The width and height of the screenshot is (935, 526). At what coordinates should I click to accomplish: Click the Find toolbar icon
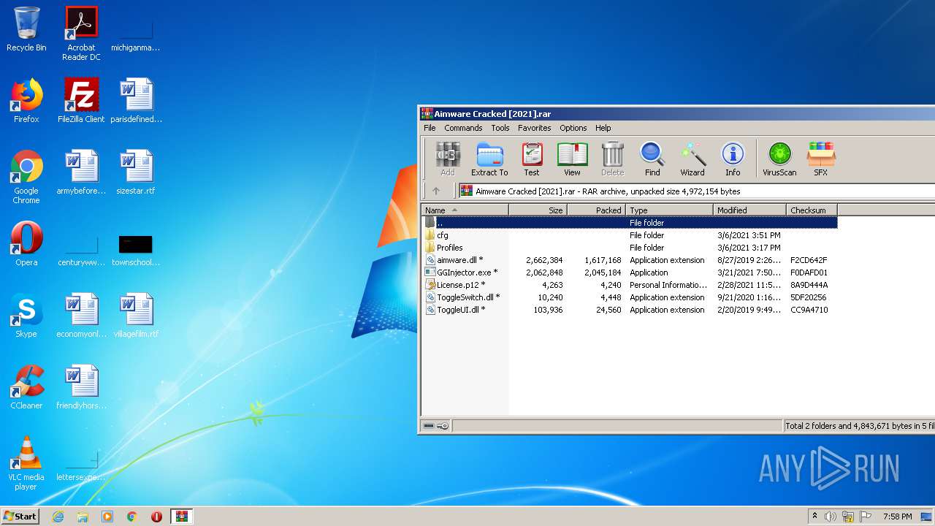pos(652,159)
